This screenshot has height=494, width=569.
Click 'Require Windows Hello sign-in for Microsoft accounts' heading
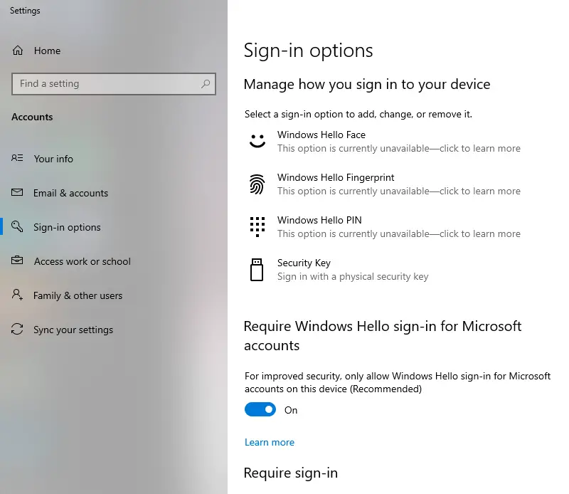pyautogui.click(x=383, y=336)
